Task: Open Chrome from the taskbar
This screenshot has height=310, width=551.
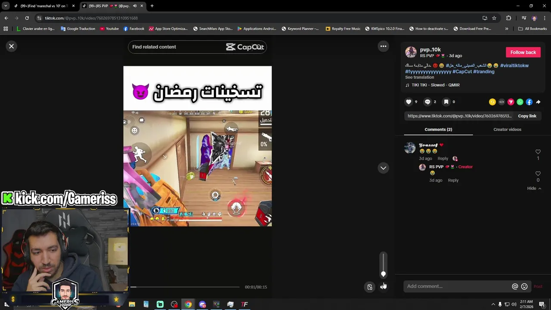Action: pos(188,304)
